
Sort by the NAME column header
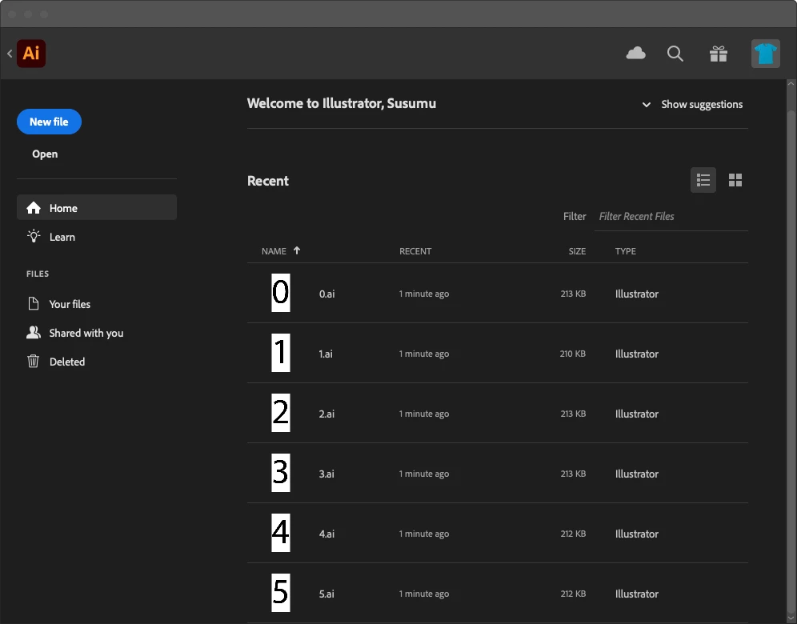(274, 251)
